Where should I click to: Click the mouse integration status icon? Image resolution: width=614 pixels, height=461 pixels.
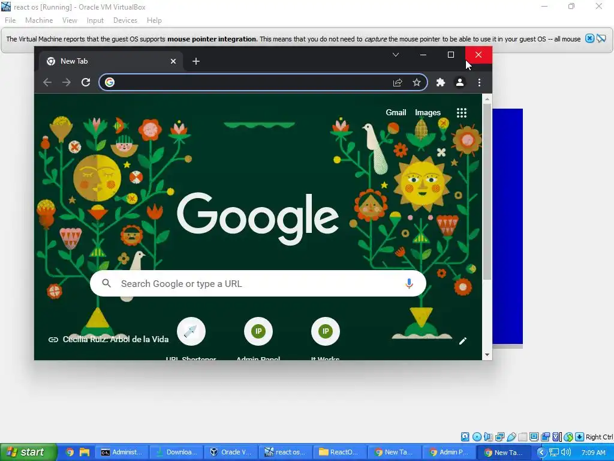(568, 437)
